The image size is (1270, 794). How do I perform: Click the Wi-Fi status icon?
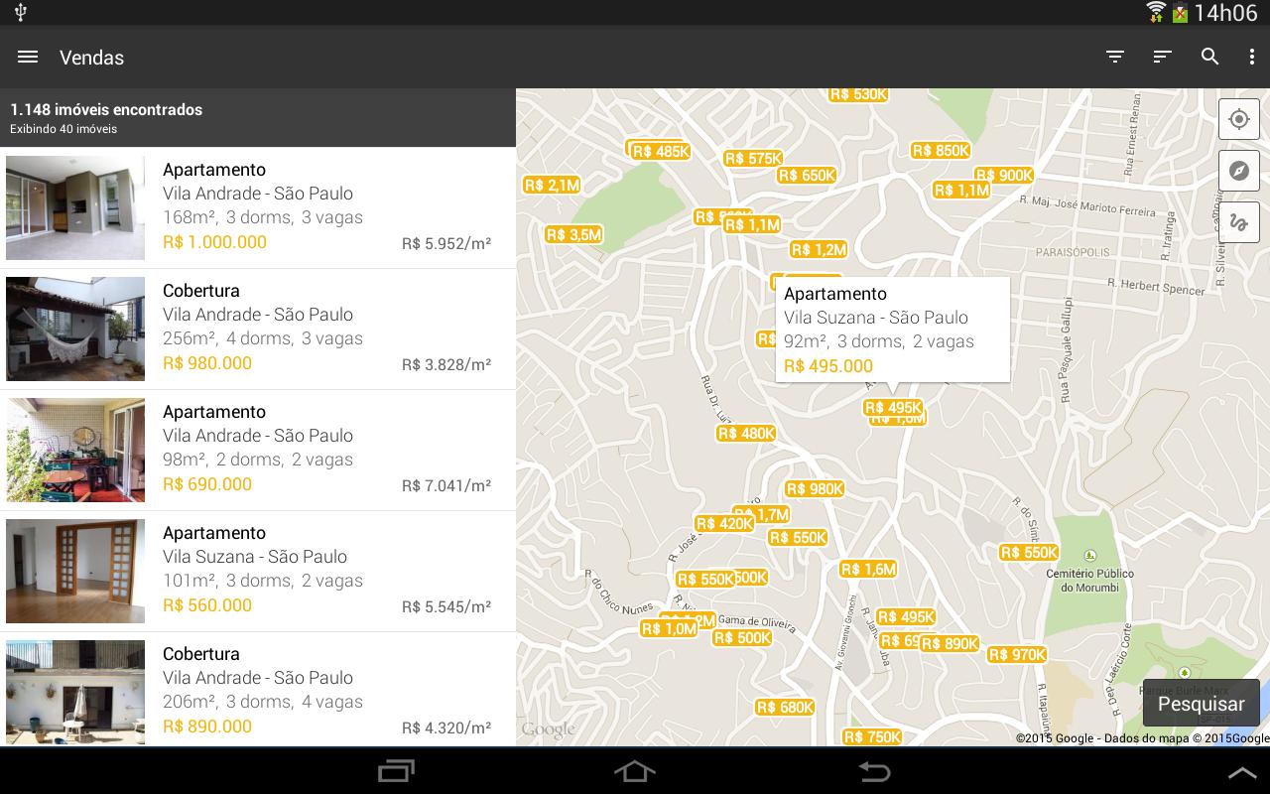pos(1155,12)
